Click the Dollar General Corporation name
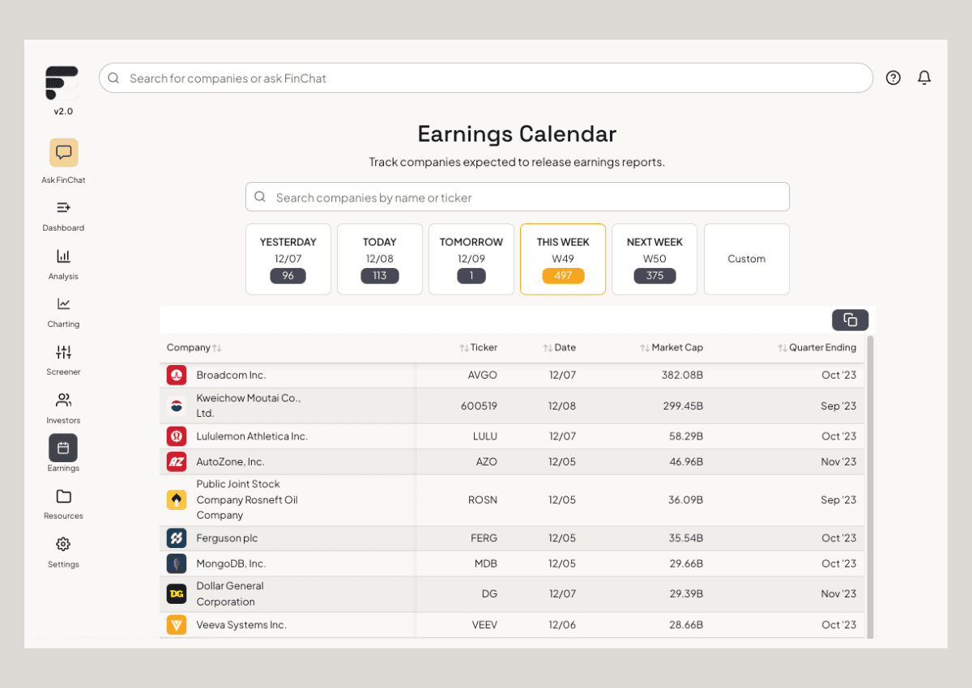 [x=230, y=594]
